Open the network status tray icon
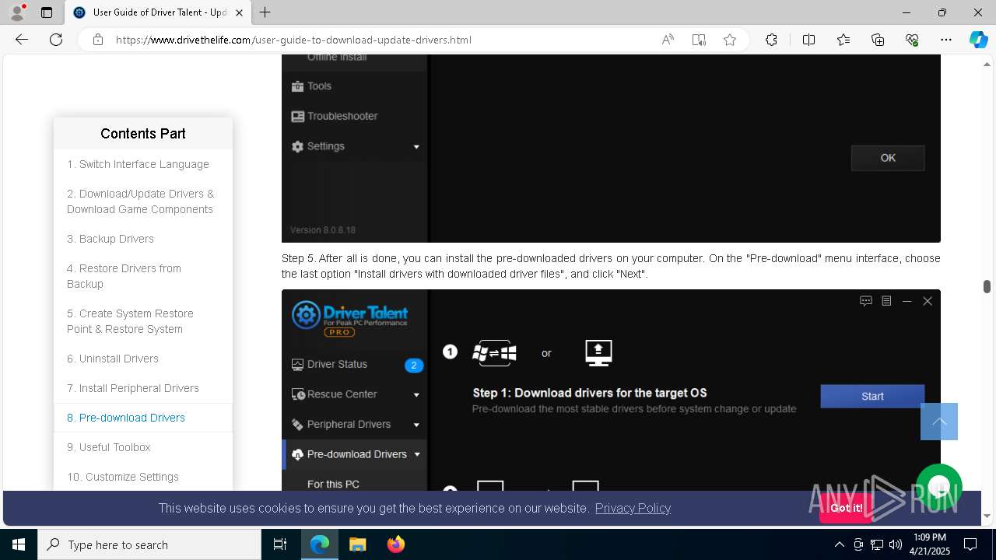 (877, 544)
